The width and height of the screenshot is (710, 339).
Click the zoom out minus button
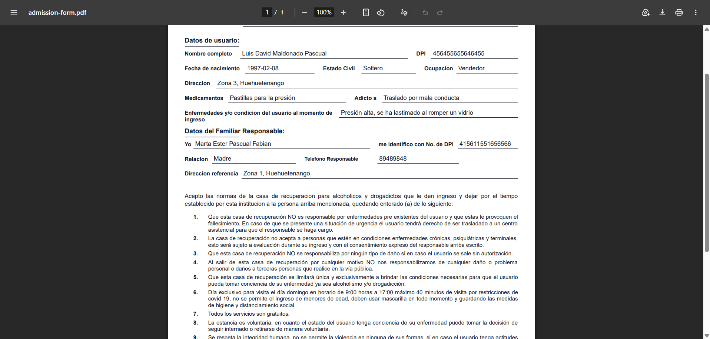pos(304,13)
